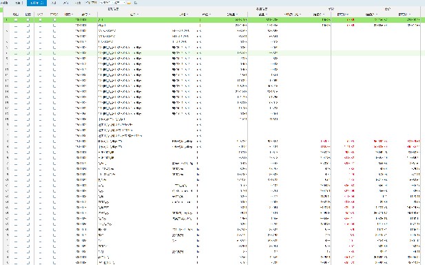425x265 pixels.
Task: Tick second checkbox in green highlighted row 1
Action: click(28, 20)
